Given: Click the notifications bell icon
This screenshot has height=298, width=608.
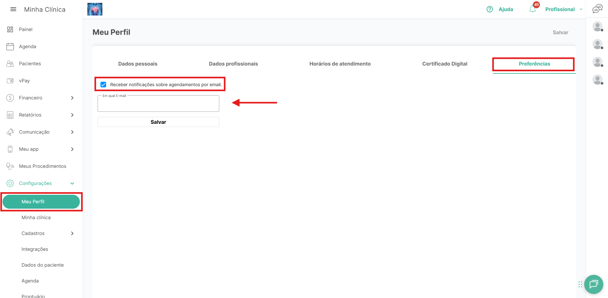Looking at the screenshot, I should 532,9.
